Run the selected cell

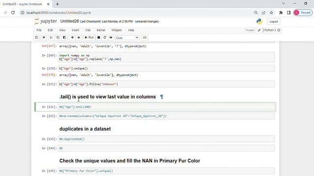coord(89,38)
